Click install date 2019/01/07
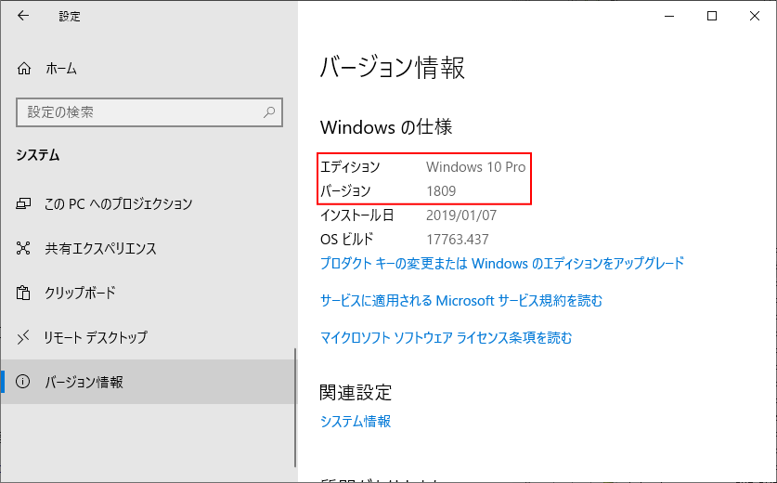The image size is (777, 483). pos(461,215)
